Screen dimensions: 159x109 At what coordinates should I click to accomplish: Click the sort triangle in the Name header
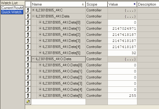coord(83,4)
